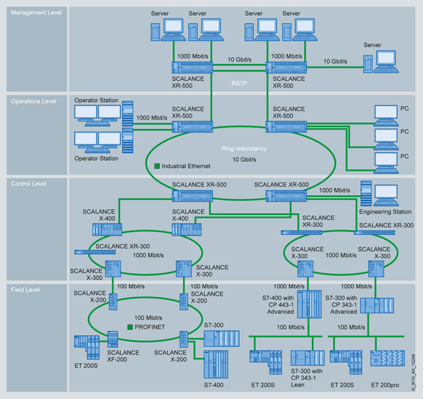423x399 pixels.
Task: Click the RSTP label between the switches
Action: pos(241,84)
